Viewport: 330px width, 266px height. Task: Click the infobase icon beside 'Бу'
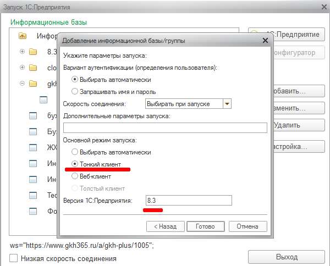(33, 132)
